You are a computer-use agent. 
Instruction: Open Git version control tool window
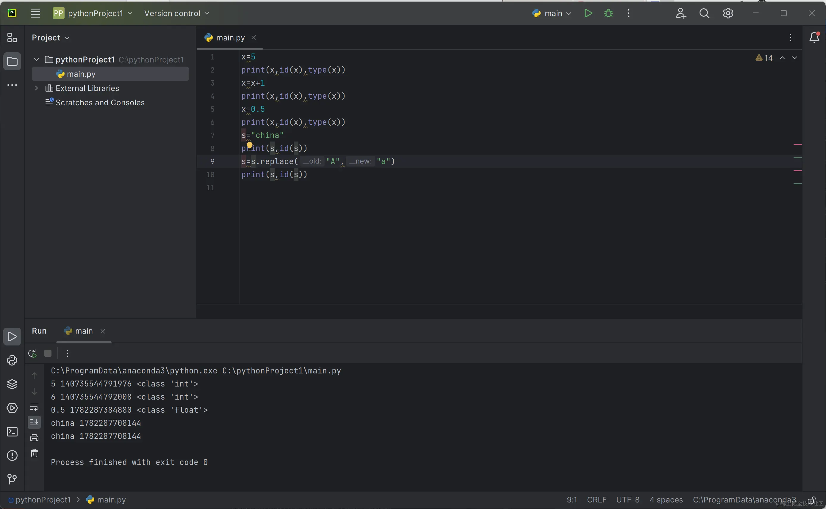(12, 479)
